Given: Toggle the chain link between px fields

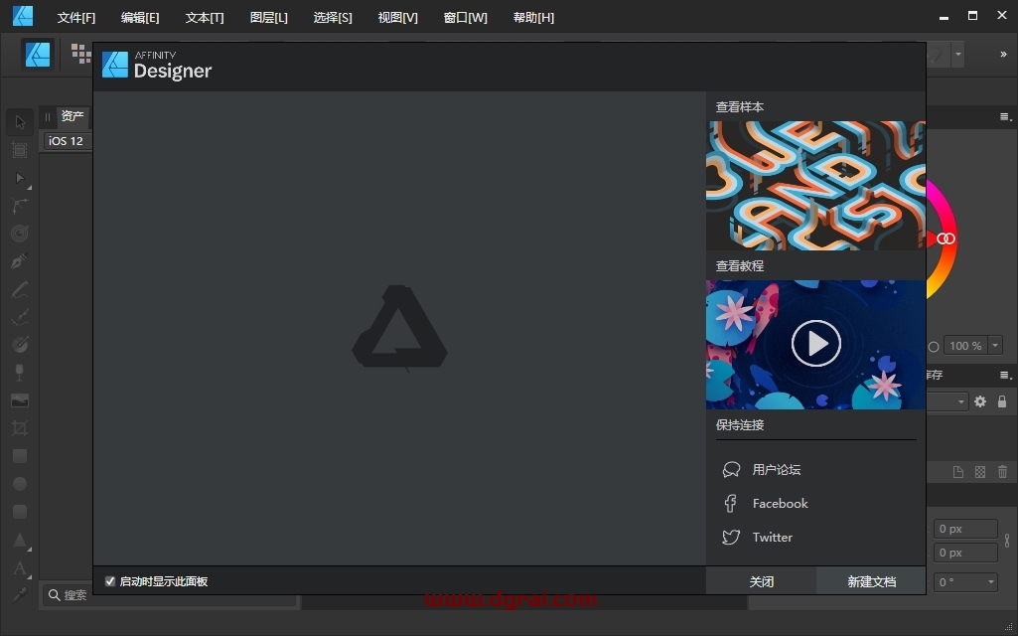Looking at the screenshot, I should coord(1007,540).
